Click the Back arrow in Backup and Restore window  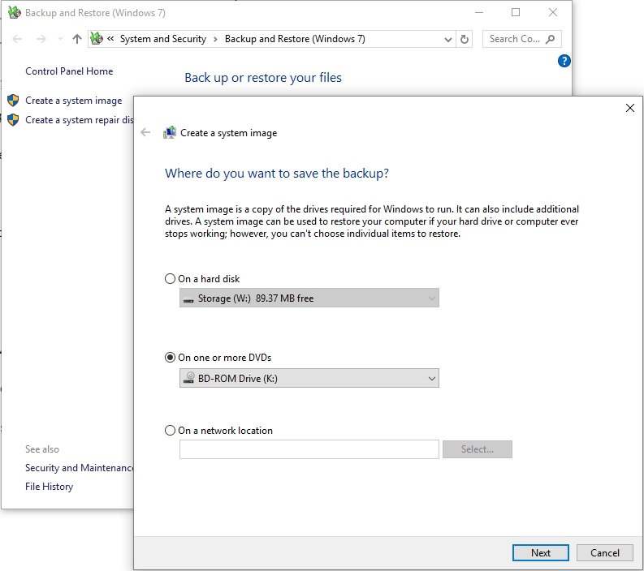click(17, 39)
